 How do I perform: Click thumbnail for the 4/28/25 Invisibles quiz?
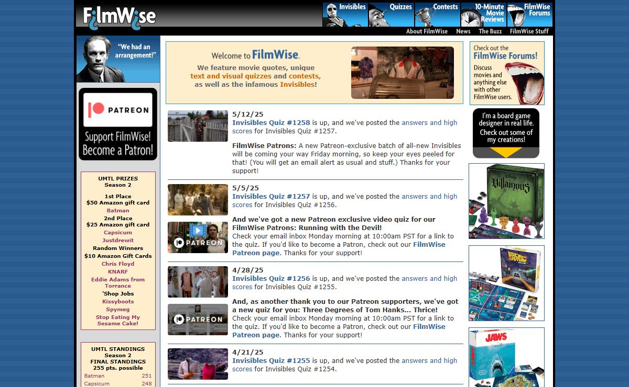pos(198,282)
